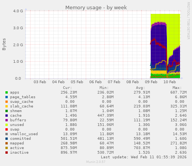Select the 'page_tables' legend label

tap(23, 97)
